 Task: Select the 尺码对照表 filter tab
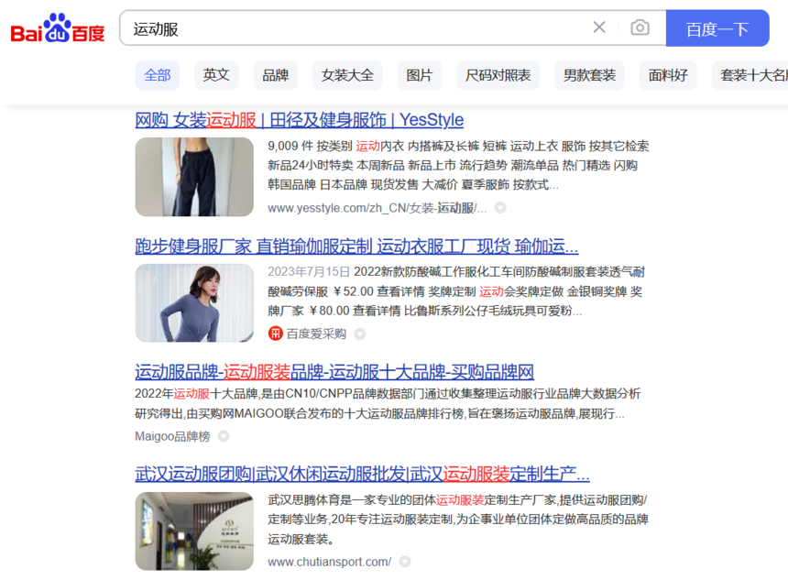(x=498, y=75)
